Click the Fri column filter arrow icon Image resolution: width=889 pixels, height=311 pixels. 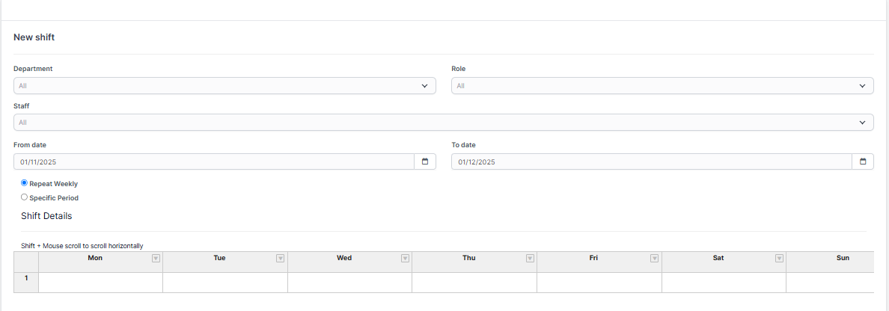point(654,259)
